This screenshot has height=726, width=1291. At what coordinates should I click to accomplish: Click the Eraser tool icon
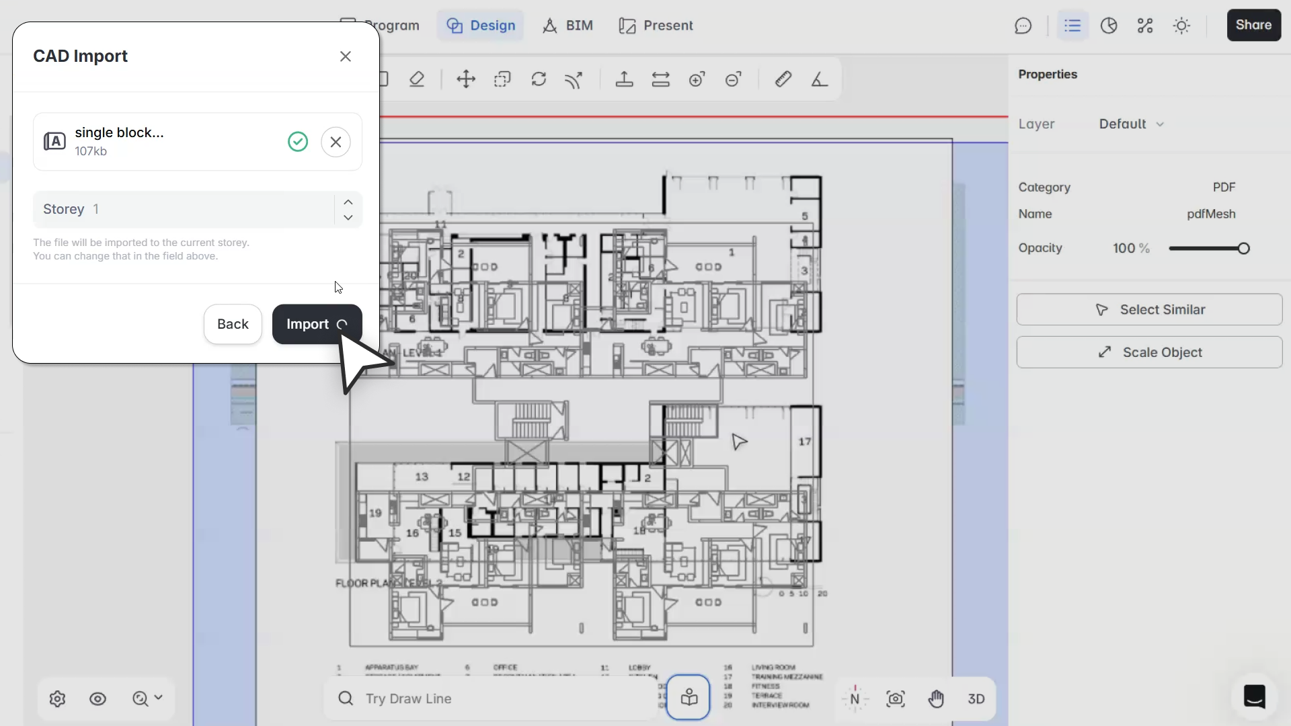click(x=417, y=79)
